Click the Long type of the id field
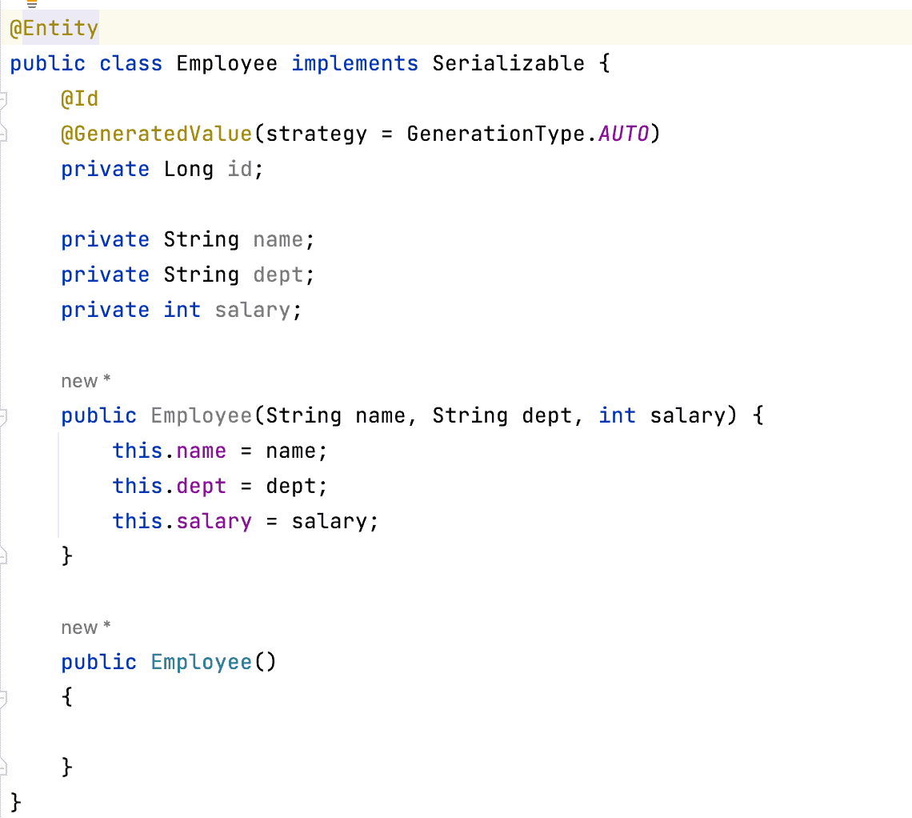 coord(189,170)
